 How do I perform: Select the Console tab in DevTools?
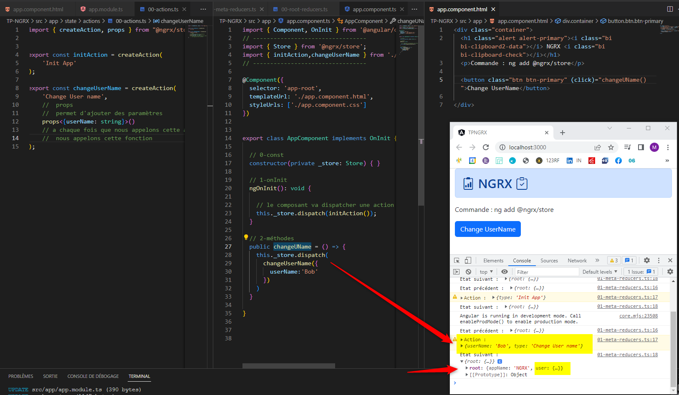coord(522,261)
